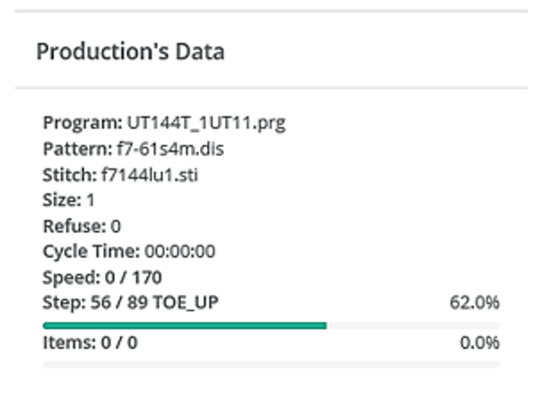The image size is (540, 402).
Task: Click the Refuse: 0 counter line
Action: (82, 226)
